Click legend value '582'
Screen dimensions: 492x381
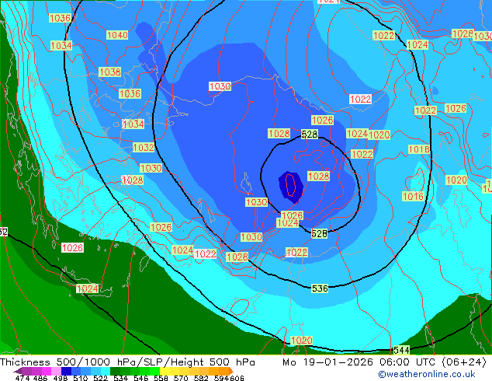[x=201, y=378]
